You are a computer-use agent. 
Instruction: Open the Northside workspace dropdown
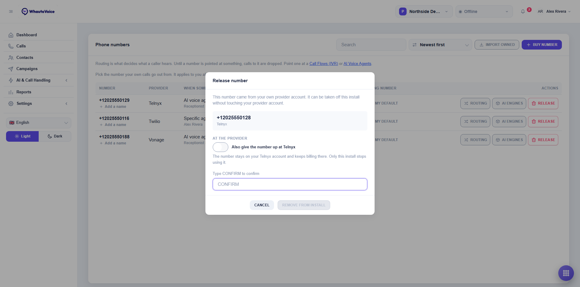point(424,11)
